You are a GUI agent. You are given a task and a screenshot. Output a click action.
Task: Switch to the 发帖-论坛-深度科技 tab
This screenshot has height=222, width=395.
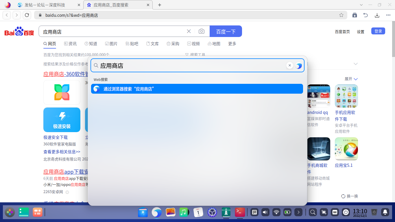click(49, 5)
